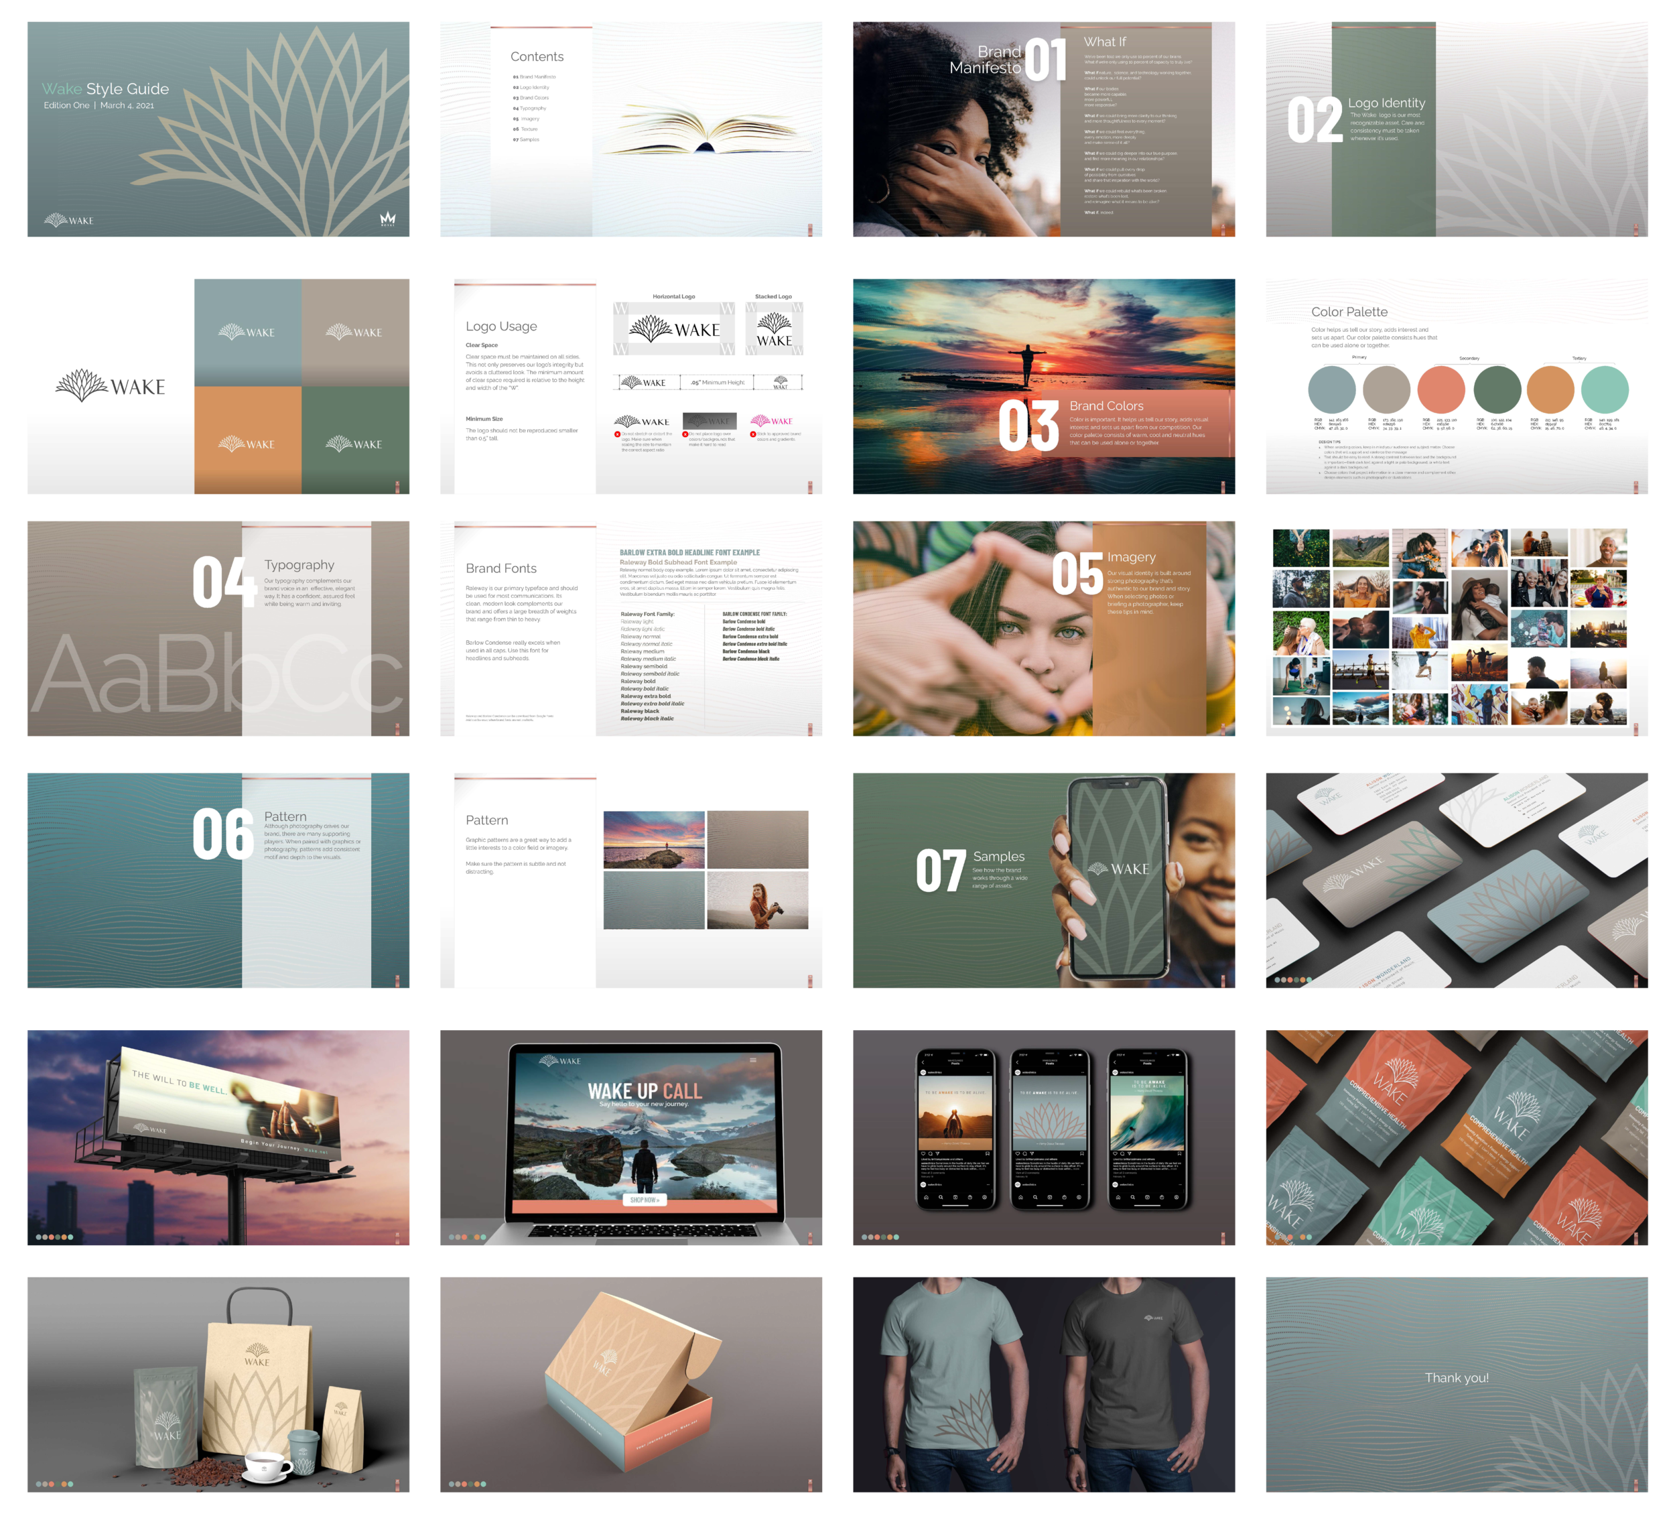Select the middle pagination dot under the laptop mockup
This screenshot has width=1675, height=1514.
pyautogui.click(x=463, y=1237)
